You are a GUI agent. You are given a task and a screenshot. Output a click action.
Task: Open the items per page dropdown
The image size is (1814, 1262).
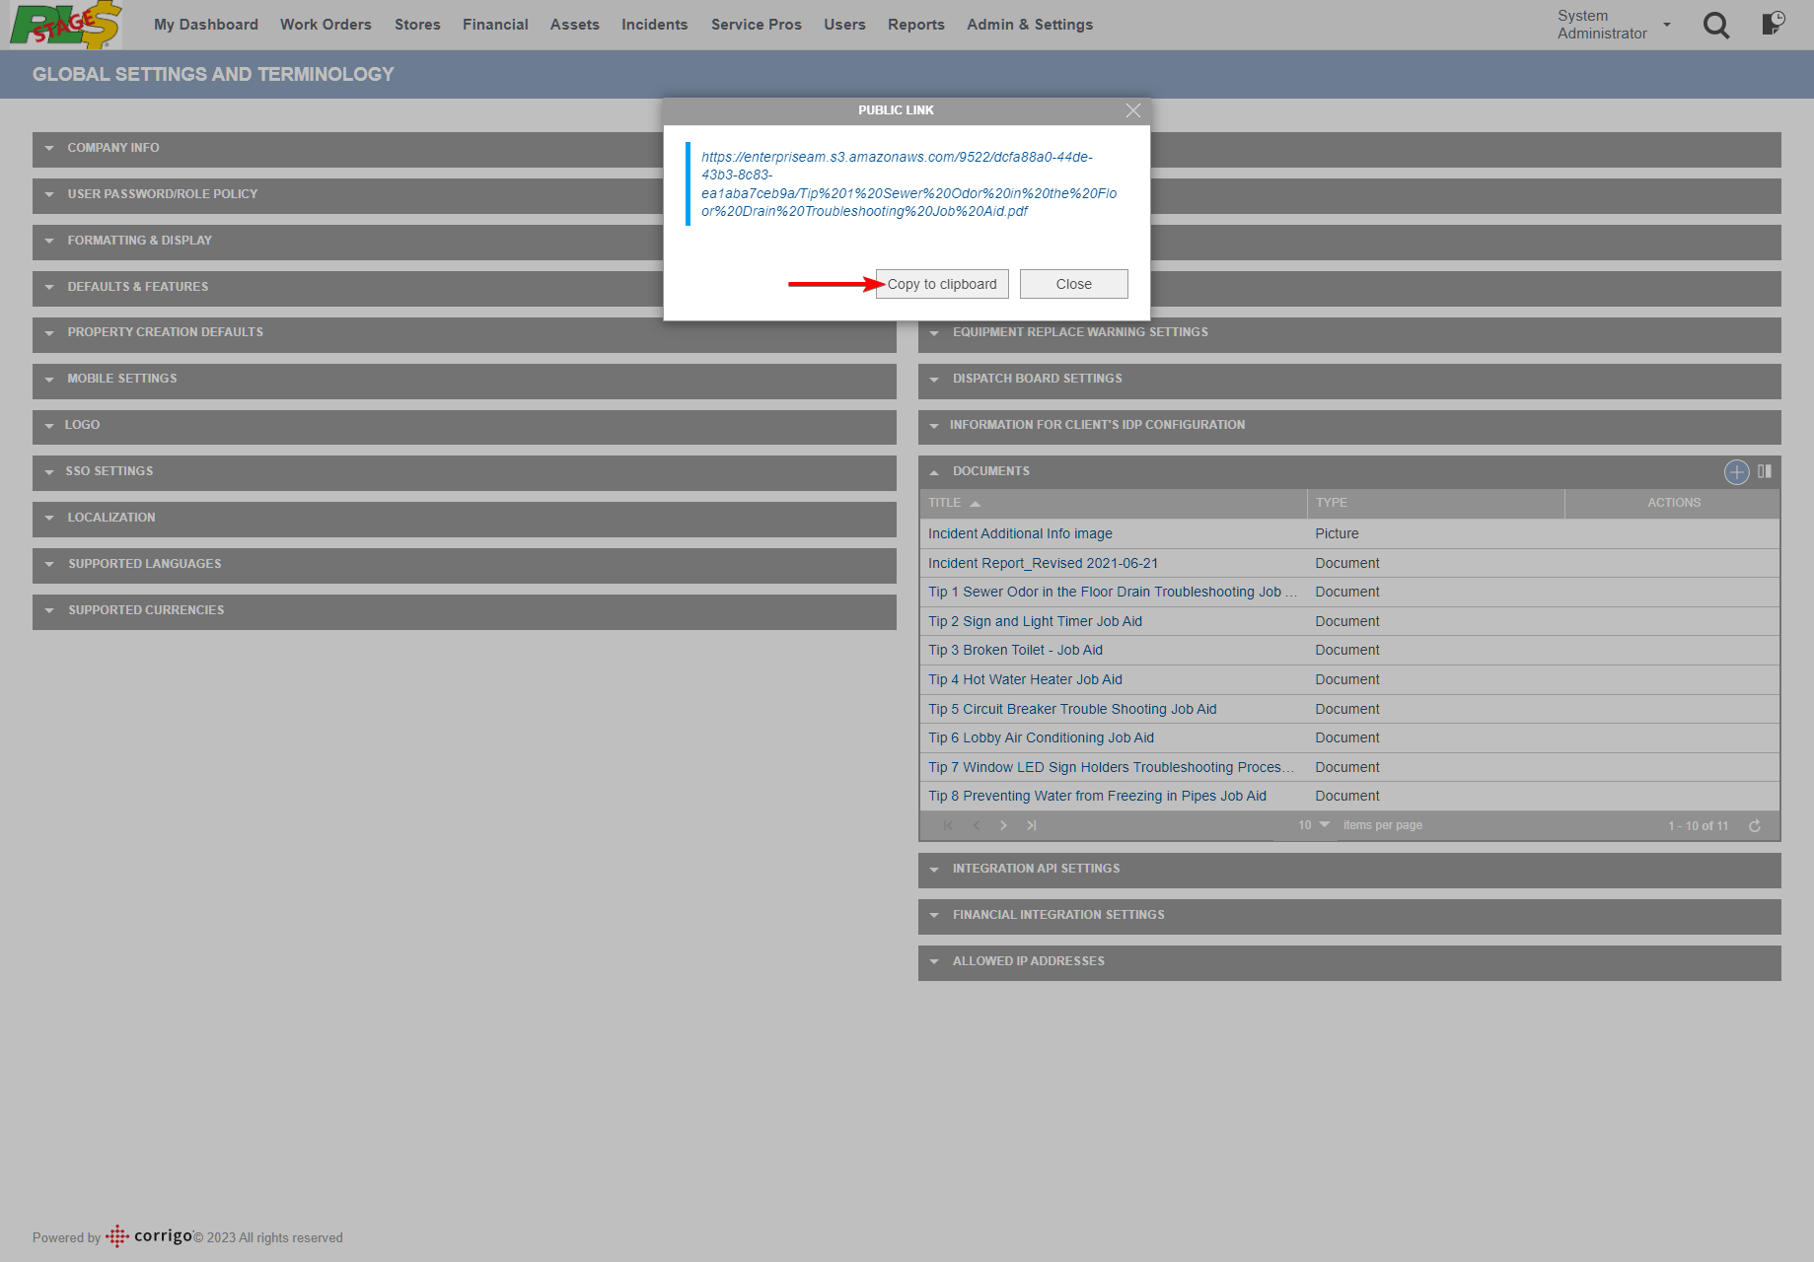point(1312,825)
